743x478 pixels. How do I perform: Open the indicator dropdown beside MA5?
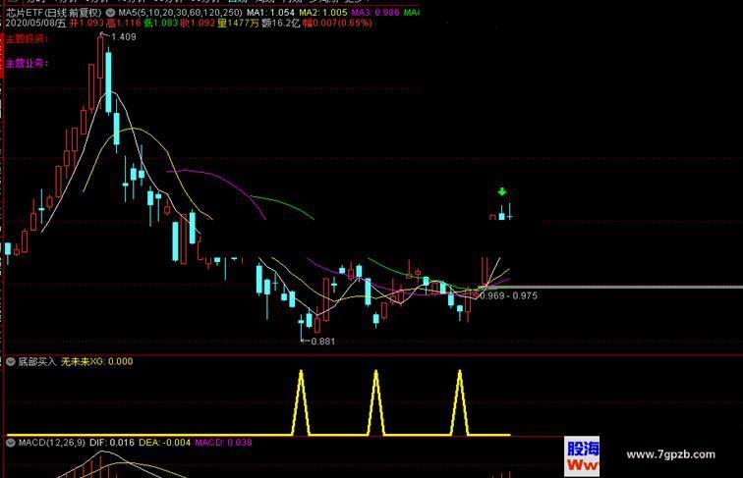(x=110, y=13)
